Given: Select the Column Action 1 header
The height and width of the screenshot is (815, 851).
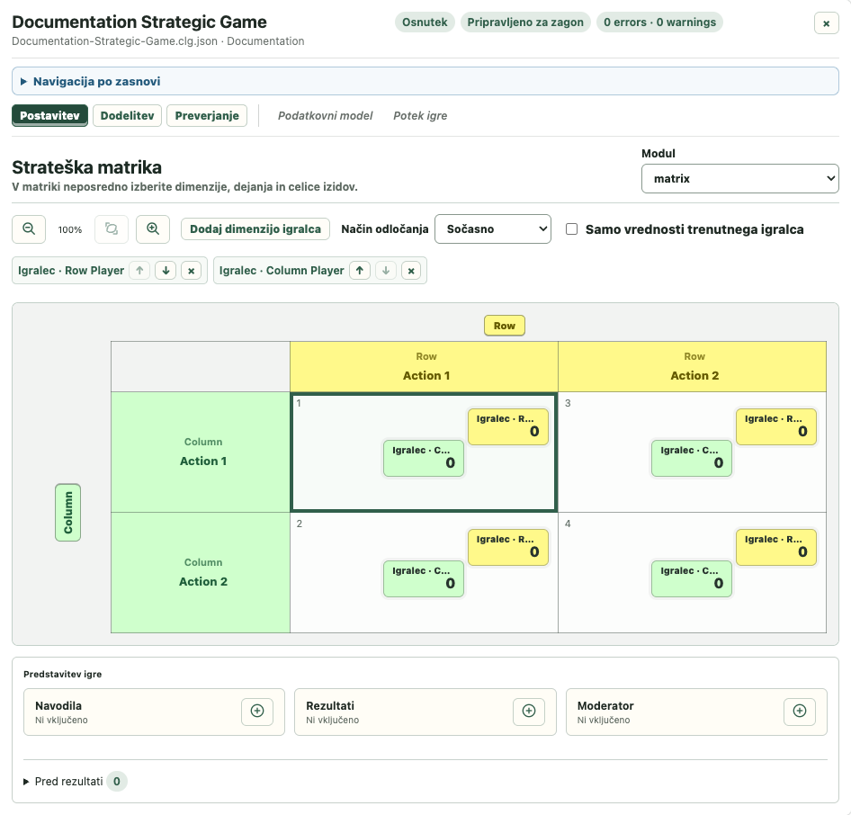Looking at the screenshot, I should pos(201,452).
